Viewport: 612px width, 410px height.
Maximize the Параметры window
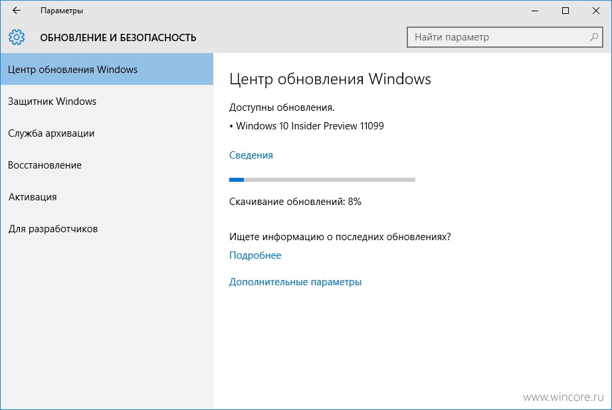(x=565, y=11)
